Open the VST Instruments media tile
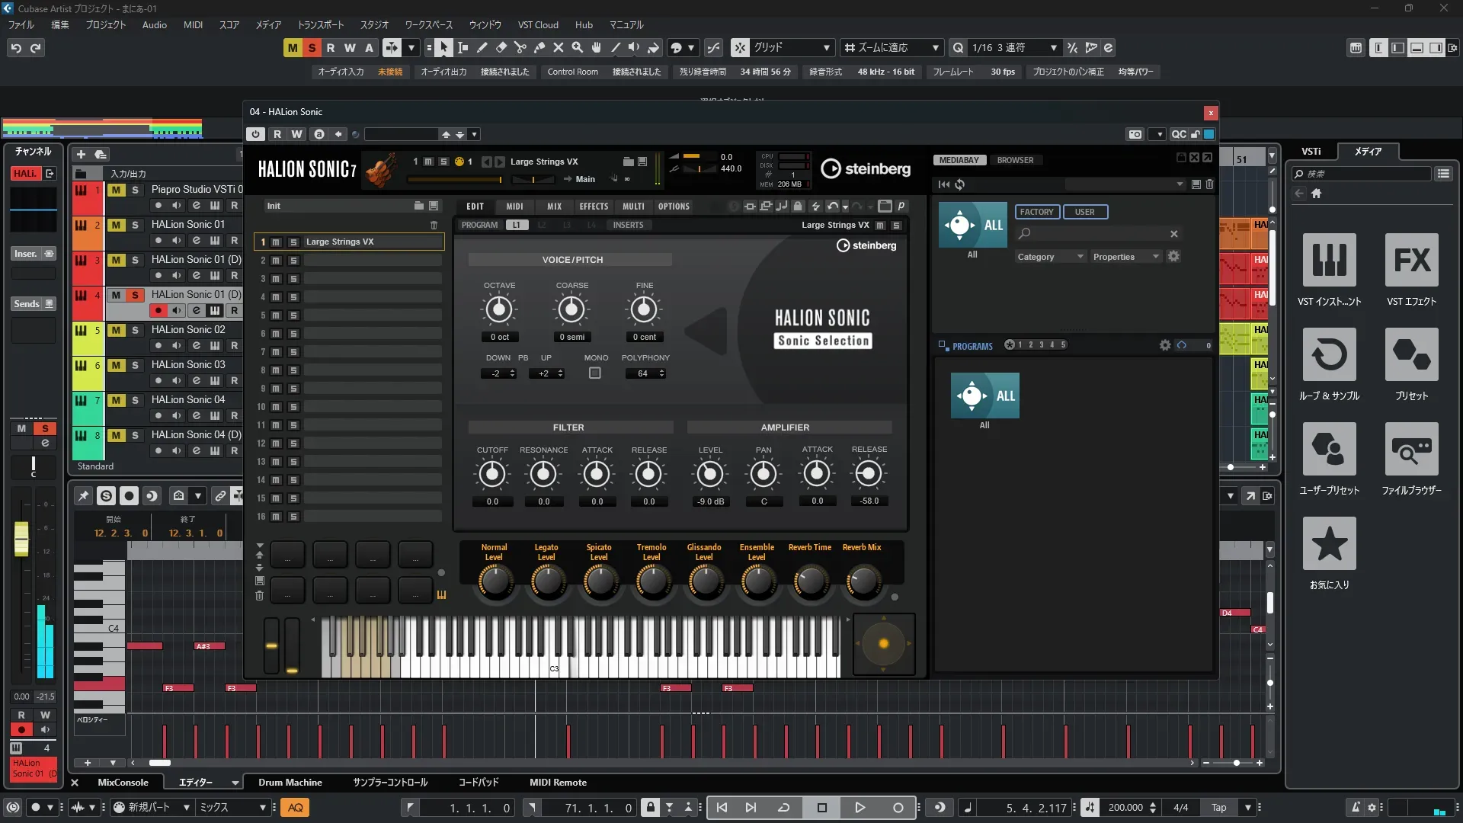1463x823 pixels. [1329, 260]
